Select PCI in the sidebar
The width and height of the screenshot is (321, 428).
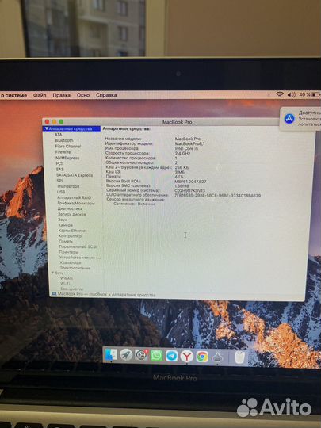59,163
